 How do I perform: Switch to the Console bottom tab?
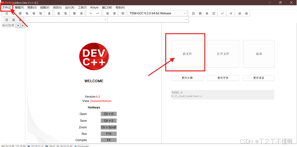[81, 146]
